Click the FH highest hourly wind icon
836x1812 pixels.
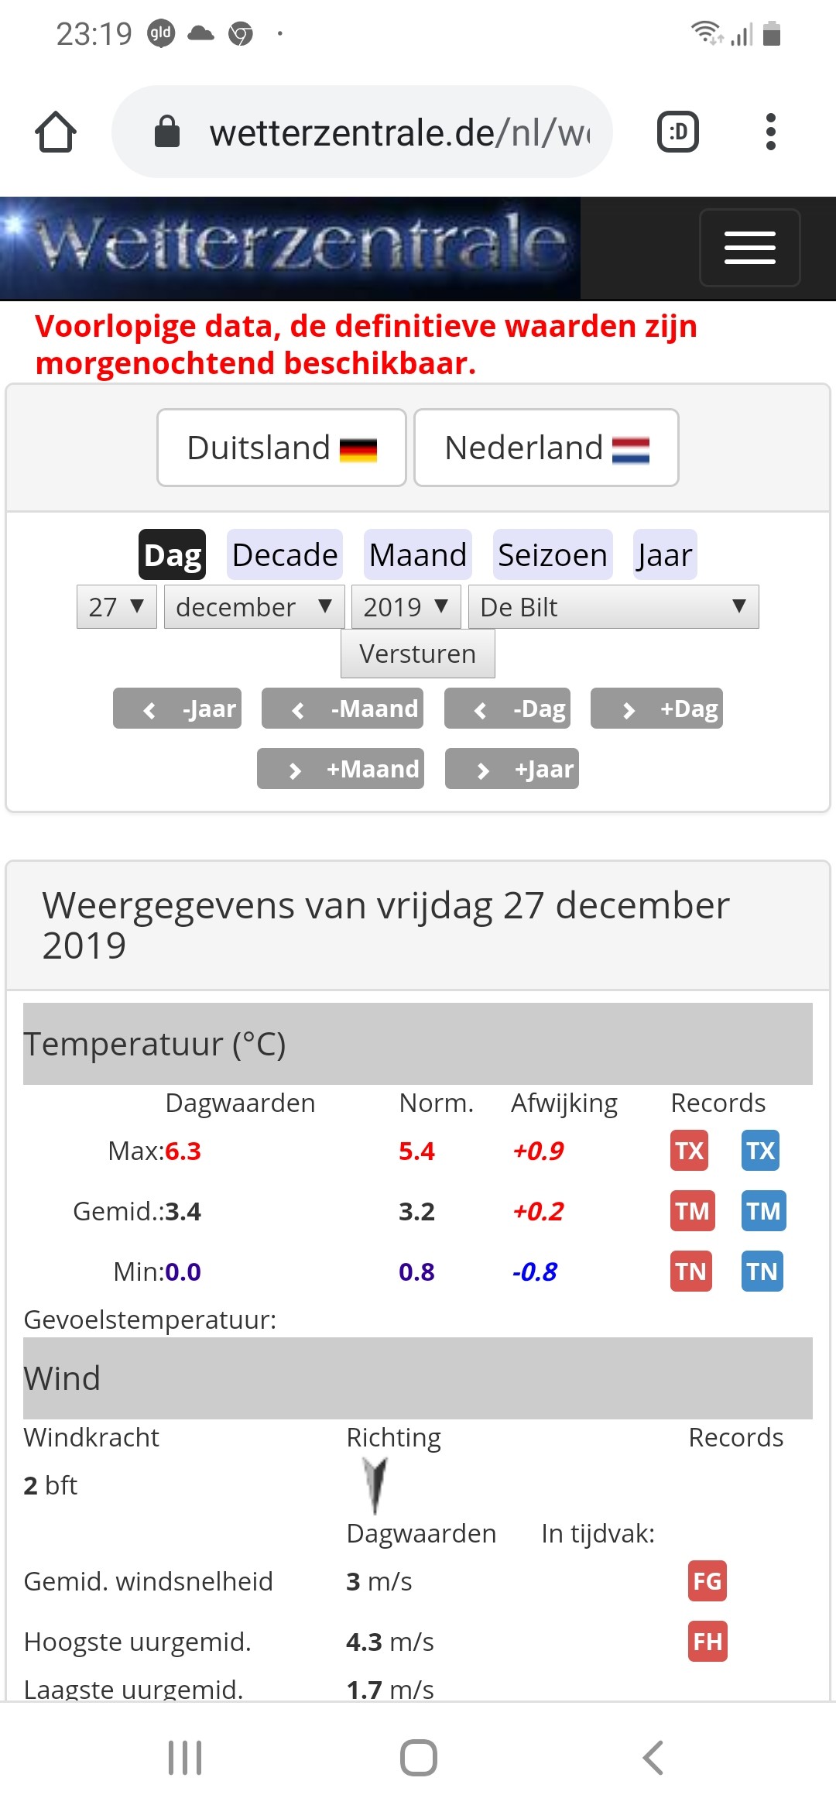(x=708, y=1642)
